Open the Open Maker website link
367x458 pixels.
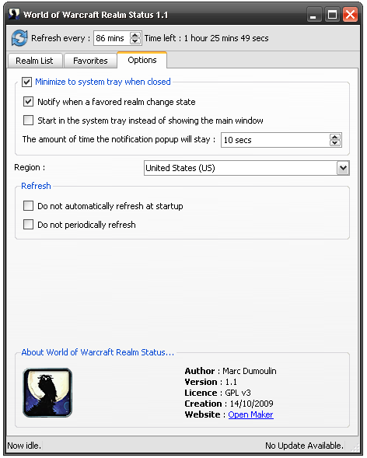[x=251, y=414]
